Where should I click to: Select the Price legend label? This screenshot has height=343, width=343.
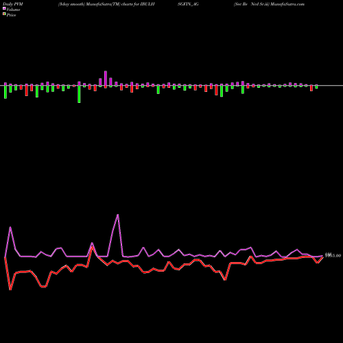(11, 15)
